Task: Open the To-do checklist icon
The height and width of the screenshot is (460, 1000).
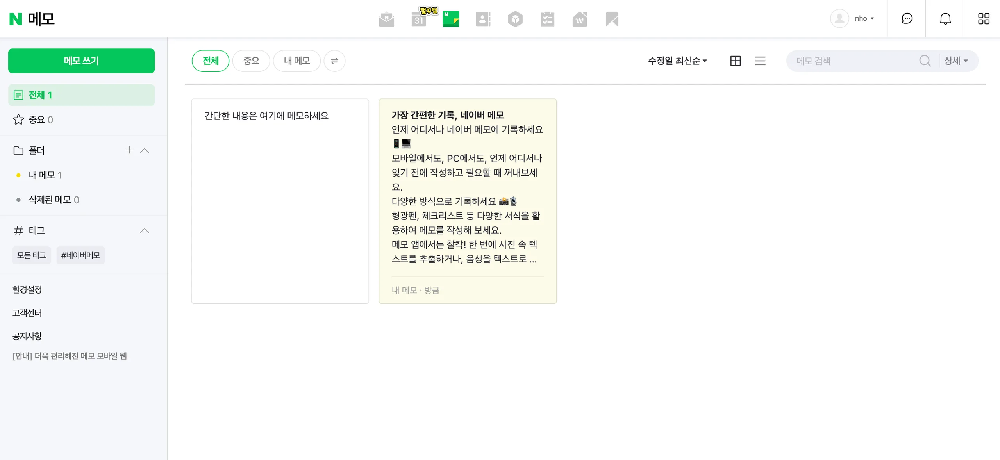Action: click(547, 19)
